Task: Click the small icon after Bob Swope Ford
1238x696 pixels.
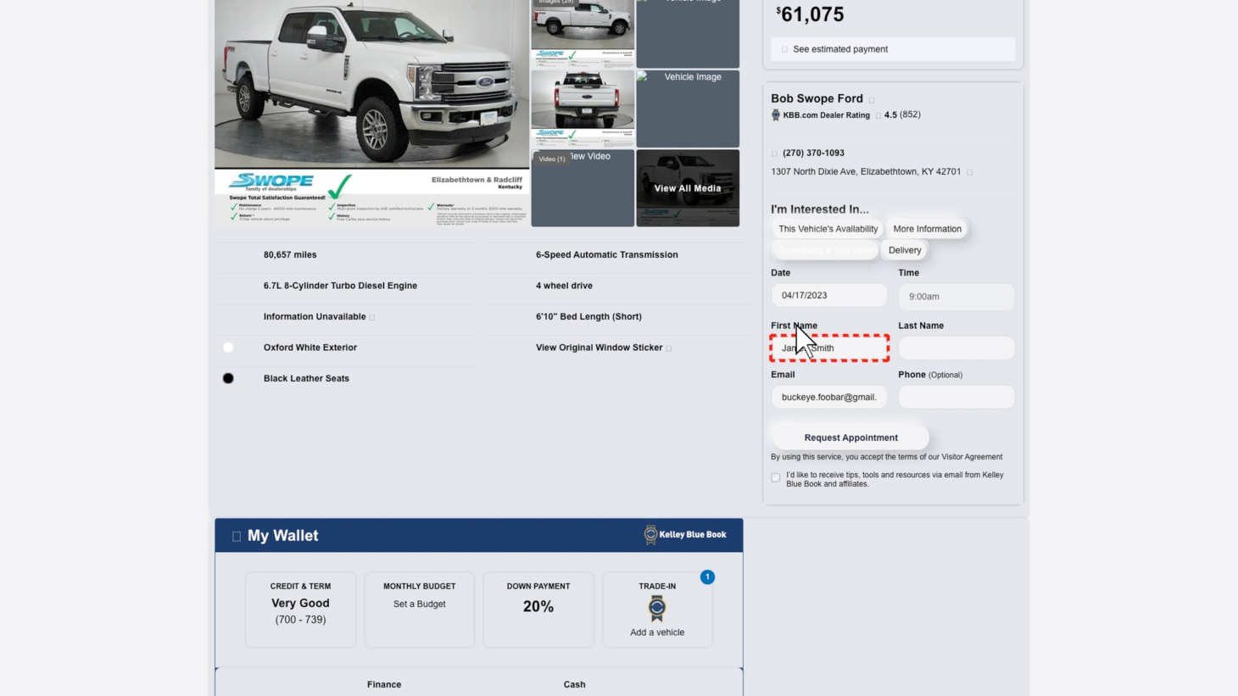Action: point(872,100)
